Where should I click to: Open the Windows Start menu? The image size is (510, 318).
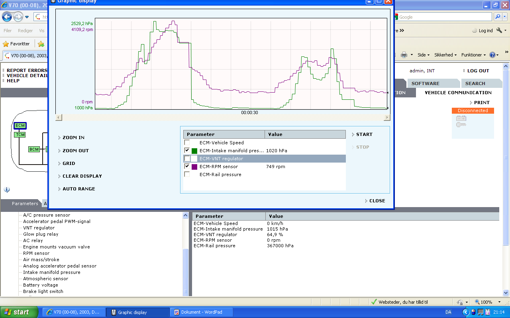[19, 312]
